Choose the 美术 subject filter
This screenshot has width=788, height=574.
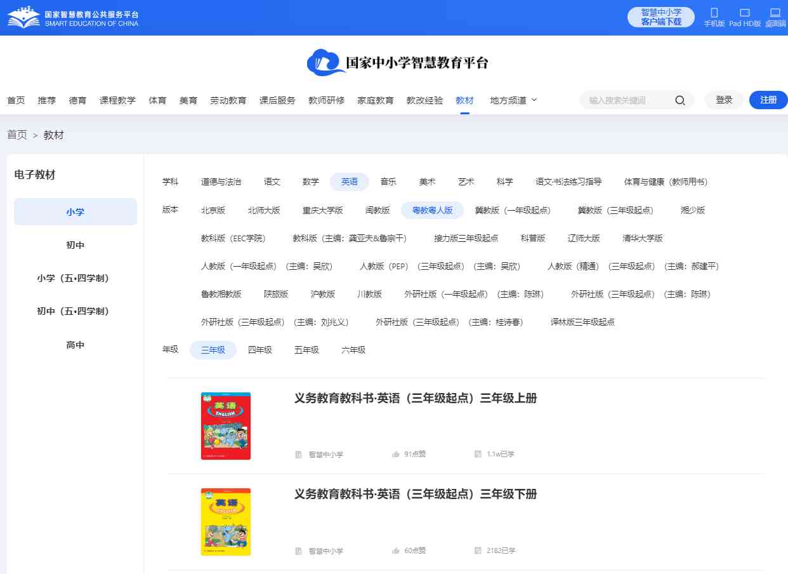[x=427, y=182]
